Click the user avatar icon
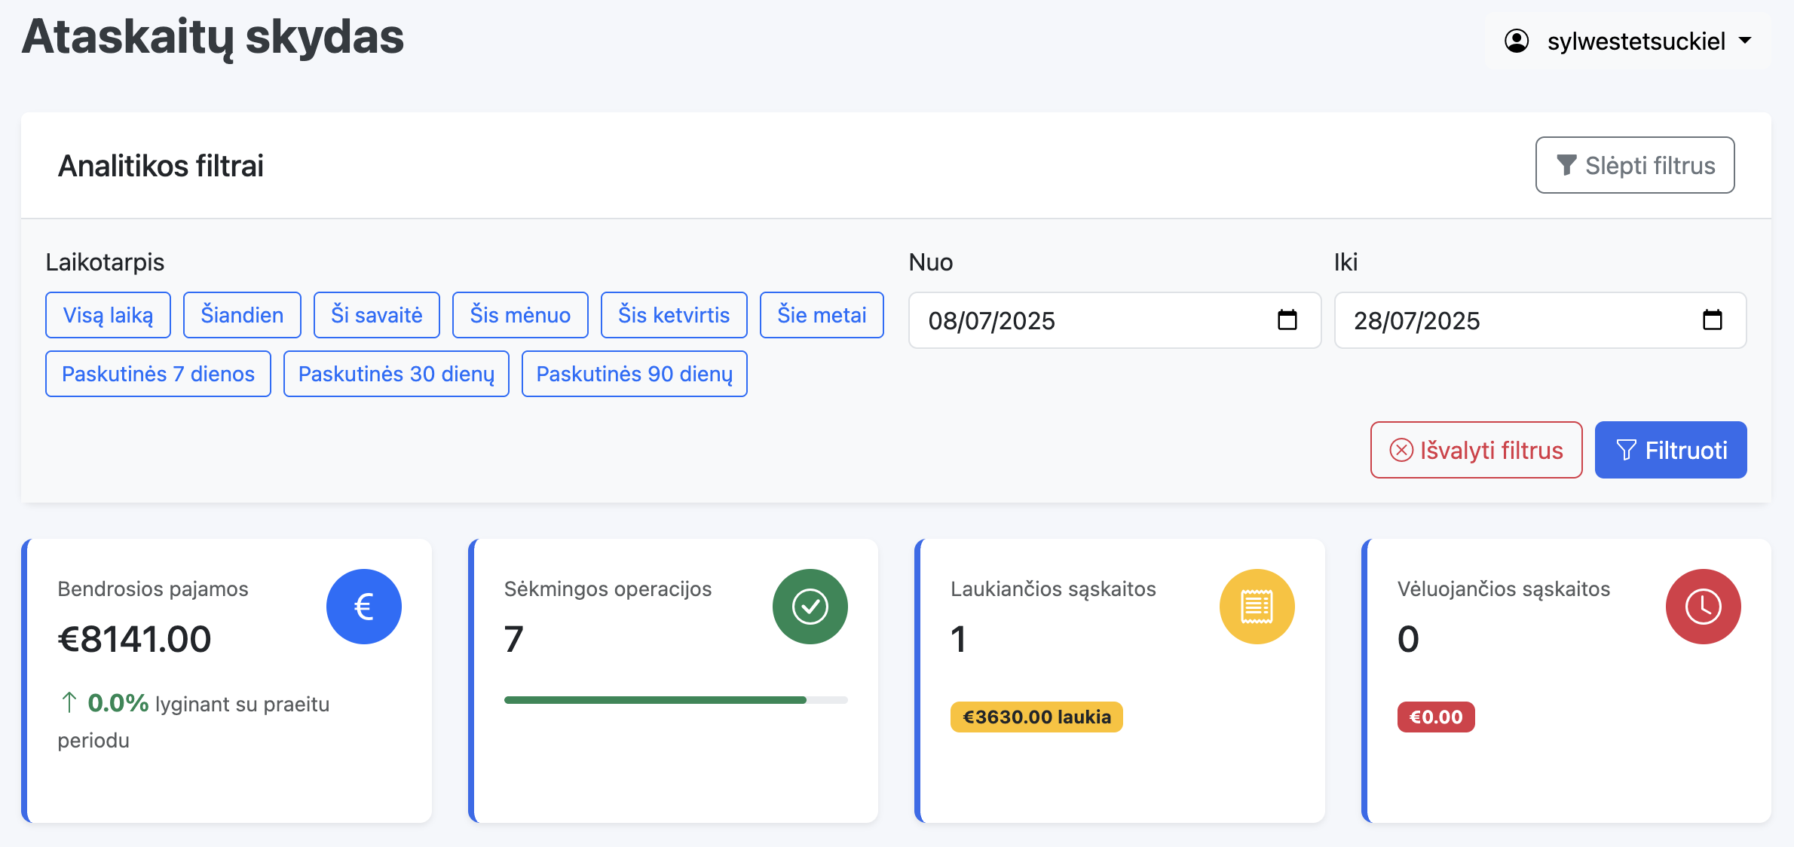 (1517, 41)
